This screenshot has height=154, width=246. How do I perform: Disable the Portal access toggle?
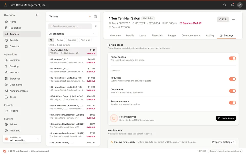(x=232, y=58)
